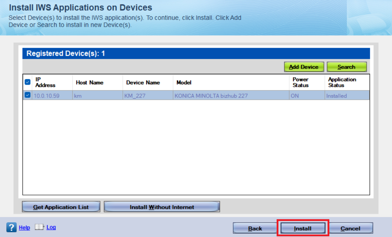
Task: Click the Log document icon
Action: [39, 227]
